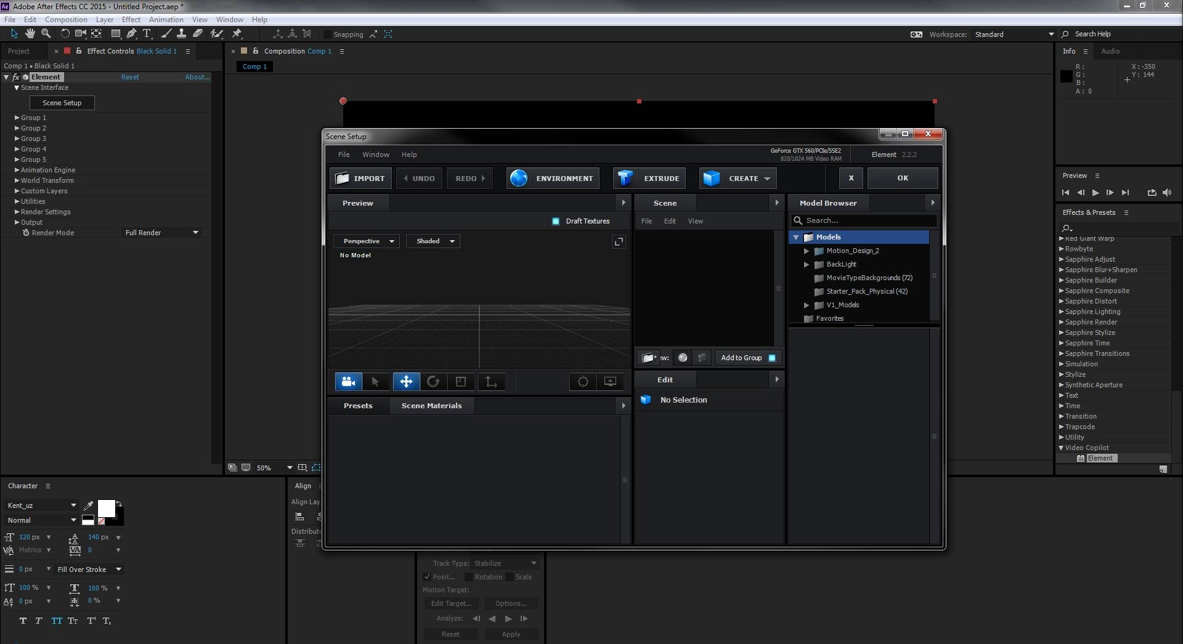Select the Rectangle shape tool
1183x644 pixels.
click(x=115, y=34)
